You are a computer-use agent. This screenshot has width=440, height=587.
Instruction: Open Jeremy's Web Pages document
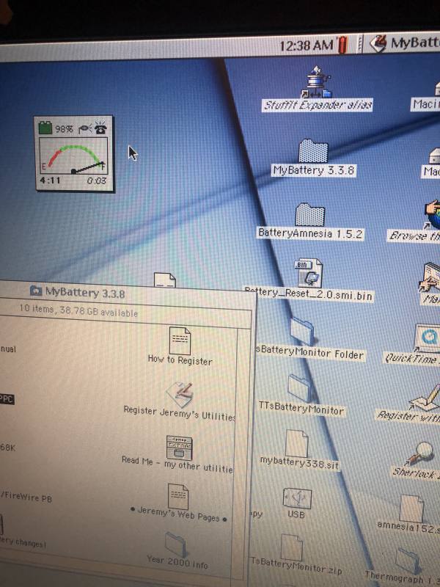pos(178,497)
